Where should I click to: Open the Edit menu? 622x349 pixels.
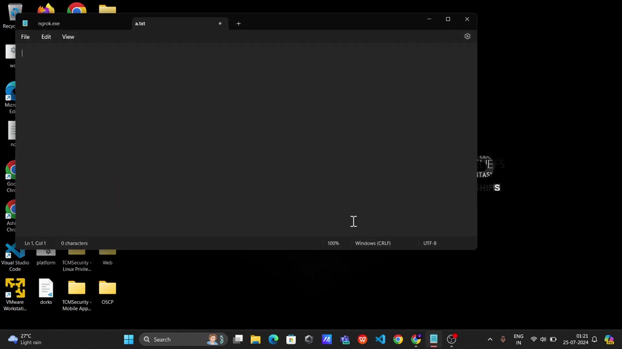(x=46, y=37)
